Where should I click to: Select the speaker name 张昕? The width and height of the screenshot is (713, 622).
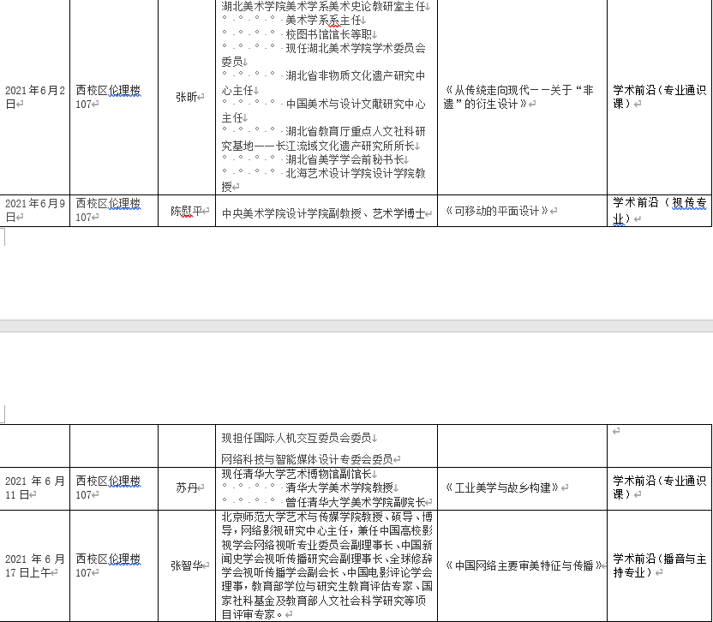coord(186,97)
